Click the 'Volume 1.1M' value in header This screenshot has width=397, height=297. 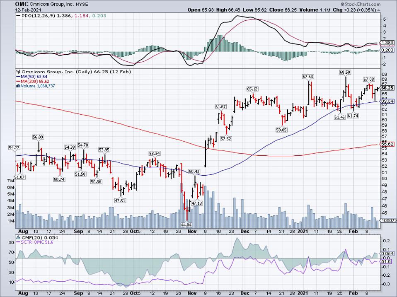[x=314, y=10]
